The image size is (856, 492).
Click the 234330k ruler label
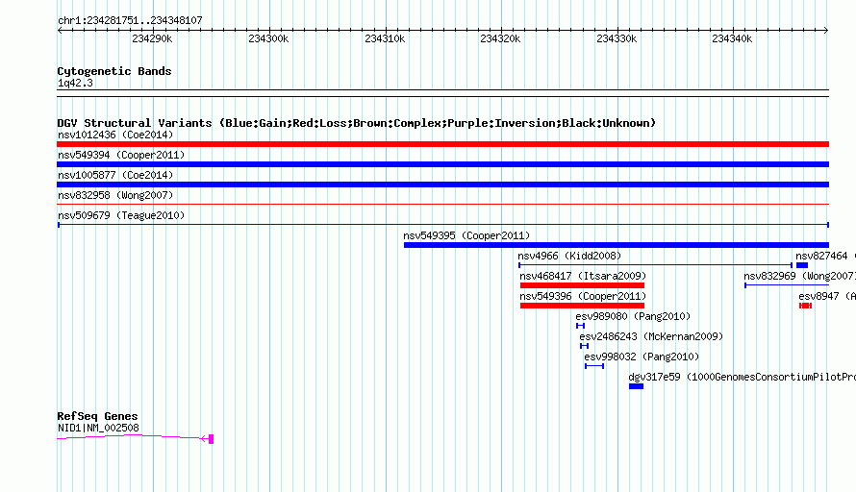click(617, 38)
